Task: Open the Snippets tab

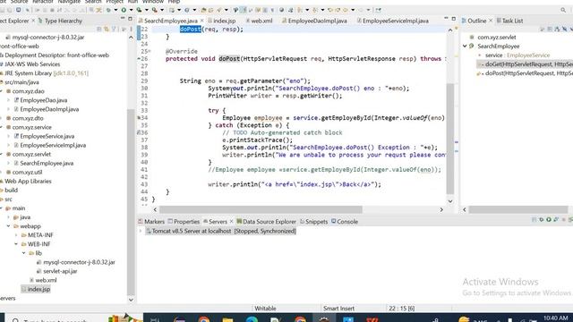Action: pos(316,222)
